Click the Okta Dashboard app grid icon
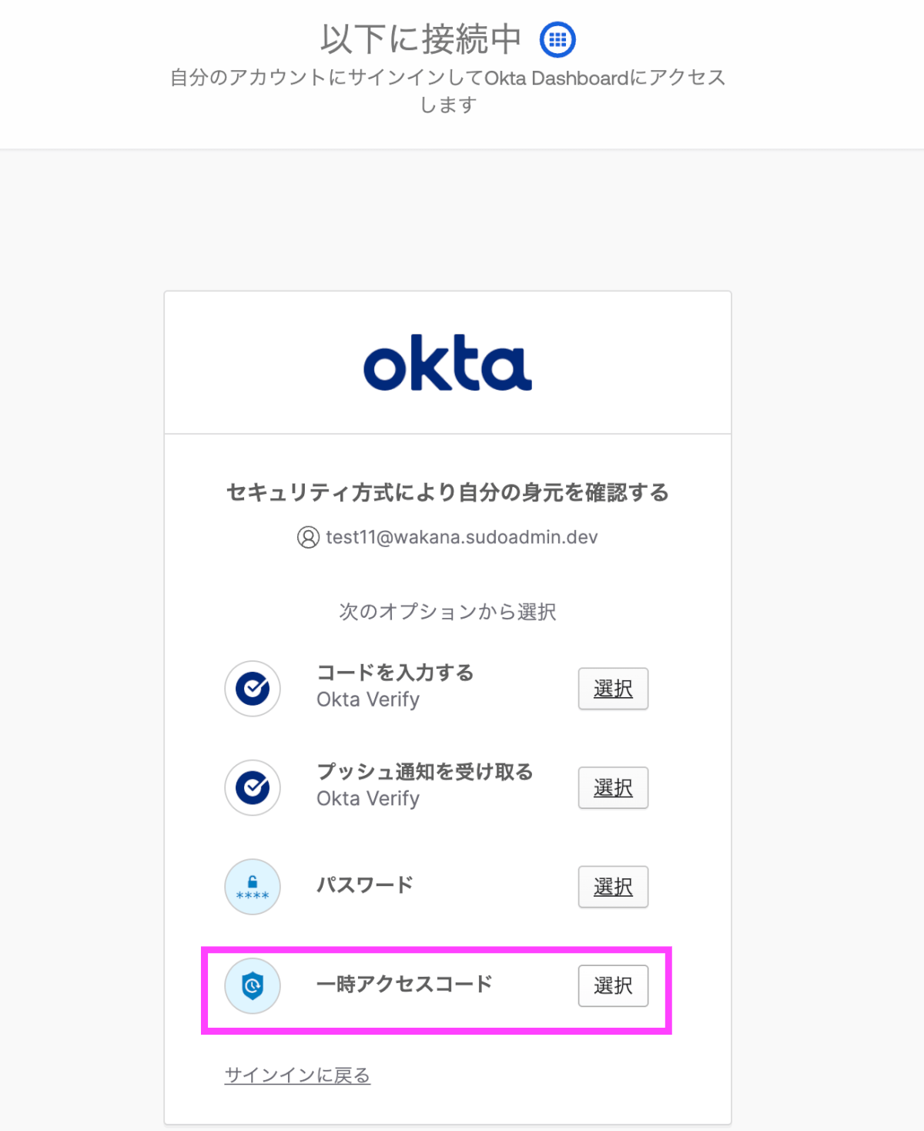924x1131 pixels. coord(557,39)
